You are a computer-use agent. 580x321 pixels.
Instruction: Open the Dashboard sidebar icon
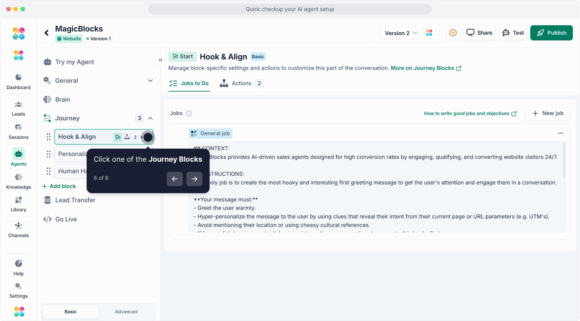point(18,81)
